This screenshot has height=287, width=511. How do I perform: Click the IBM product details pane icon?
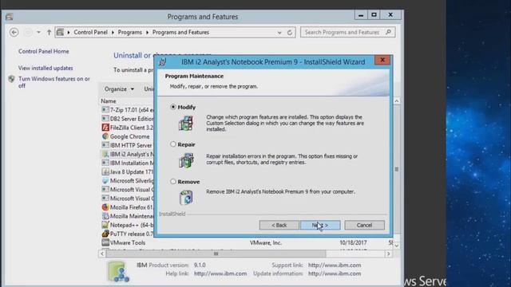(x=118, y=271)
